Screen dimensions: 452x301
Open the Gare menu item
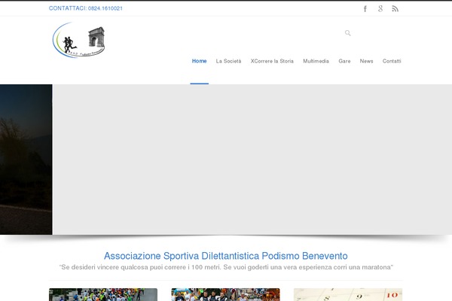pyautogui.click(x=344, y=61)
